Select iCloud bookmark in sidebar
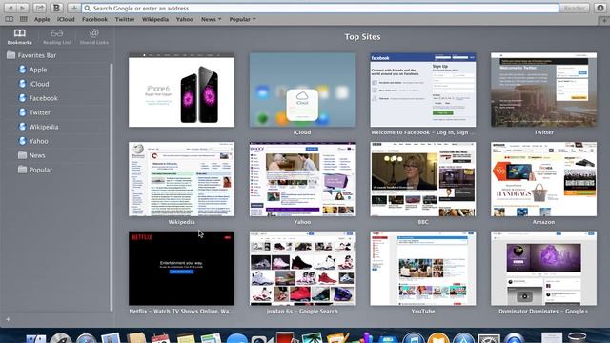610x343 pixels. coord(39,84)
